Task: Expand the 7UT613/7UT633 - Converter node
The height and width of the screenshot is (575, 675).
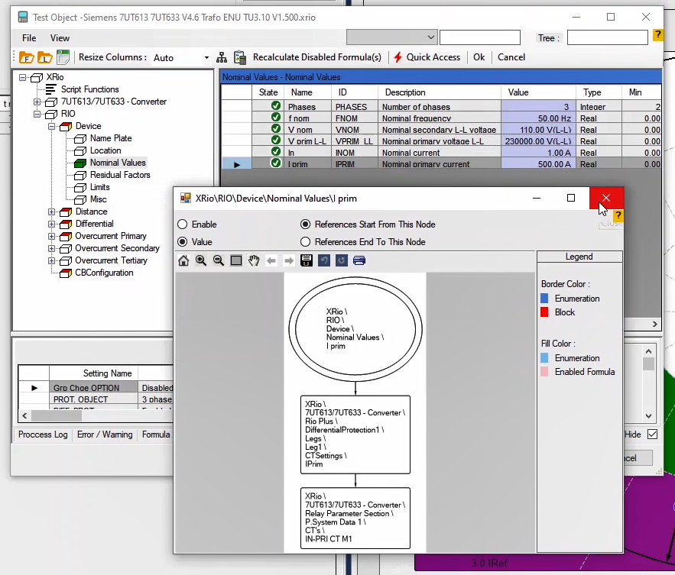Action: coord(37,102)
